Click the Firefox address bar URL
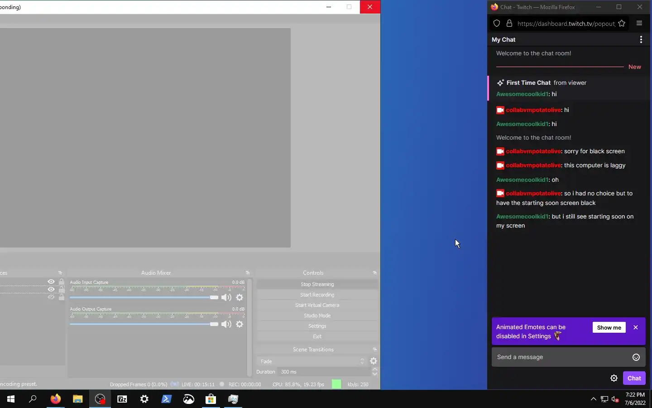 coord(566,24)
